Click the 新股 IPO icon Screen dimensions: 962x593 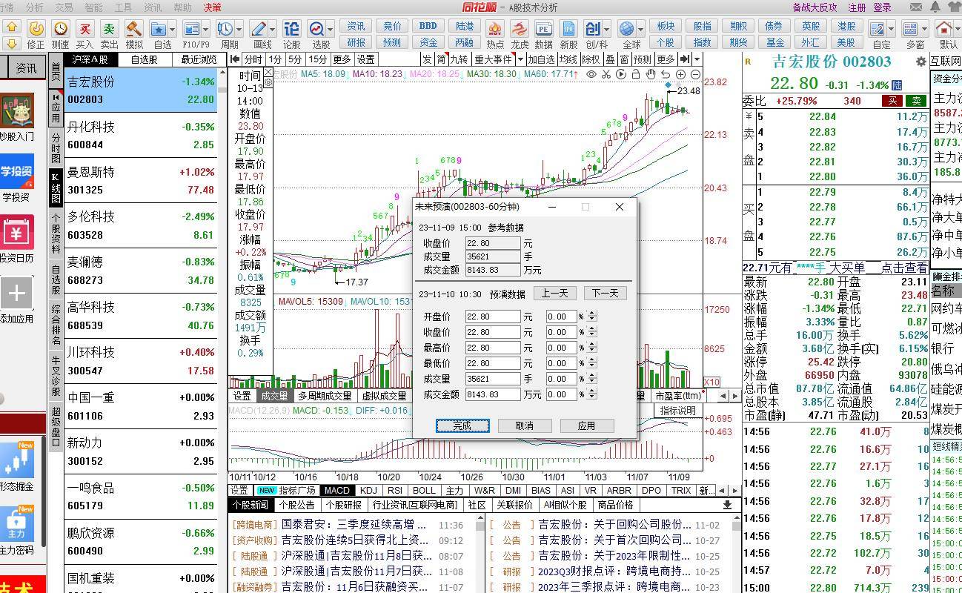click(568, 28)
